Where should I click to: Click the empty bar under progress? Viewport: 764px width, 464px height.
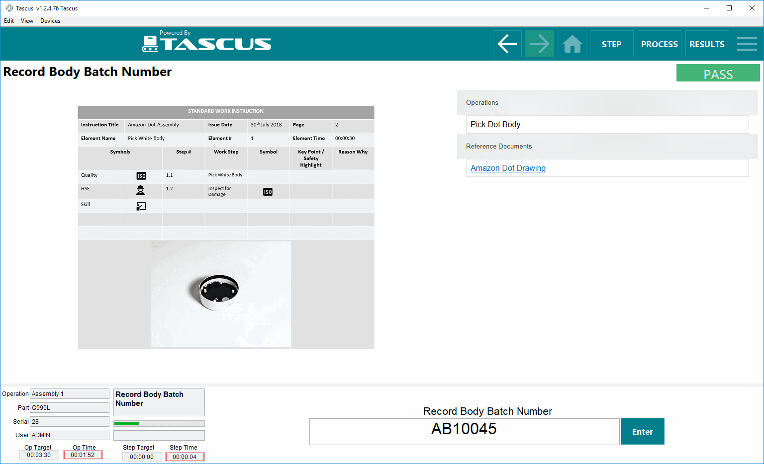[159, 435]
